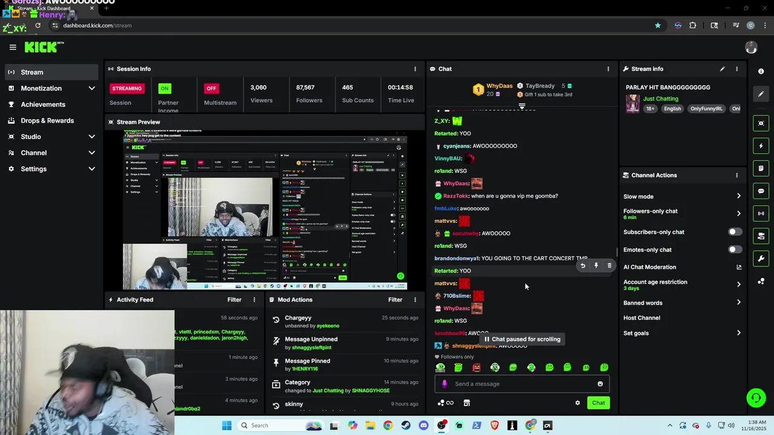This screenshot has height=435, width=774.
Task: Open Account age restriction options arrow
Action: click(x=738, y=285)
